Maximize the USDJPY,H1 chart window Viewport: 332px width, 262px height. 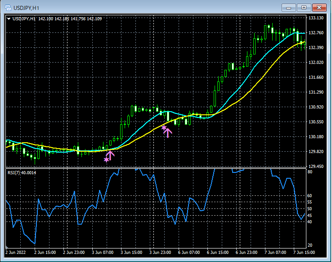pos(304,8)
